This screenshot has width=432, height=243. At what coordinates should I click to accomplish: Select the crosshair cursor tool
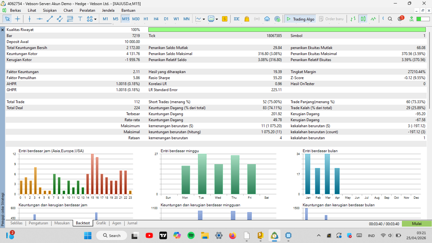click(17, 19)
